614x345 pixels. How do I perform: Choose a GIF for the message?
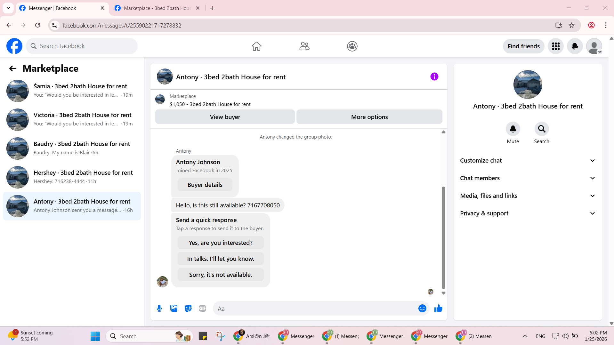pos(202,309)
